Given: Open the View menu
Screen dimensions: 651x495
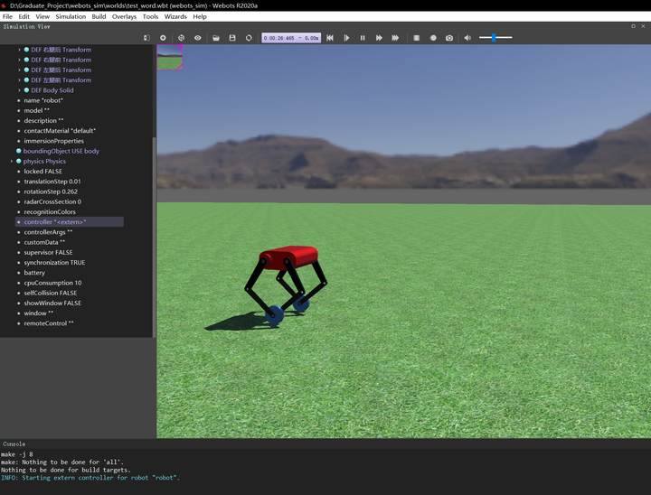Looking at the screenshot, I should tap(42, 16).
